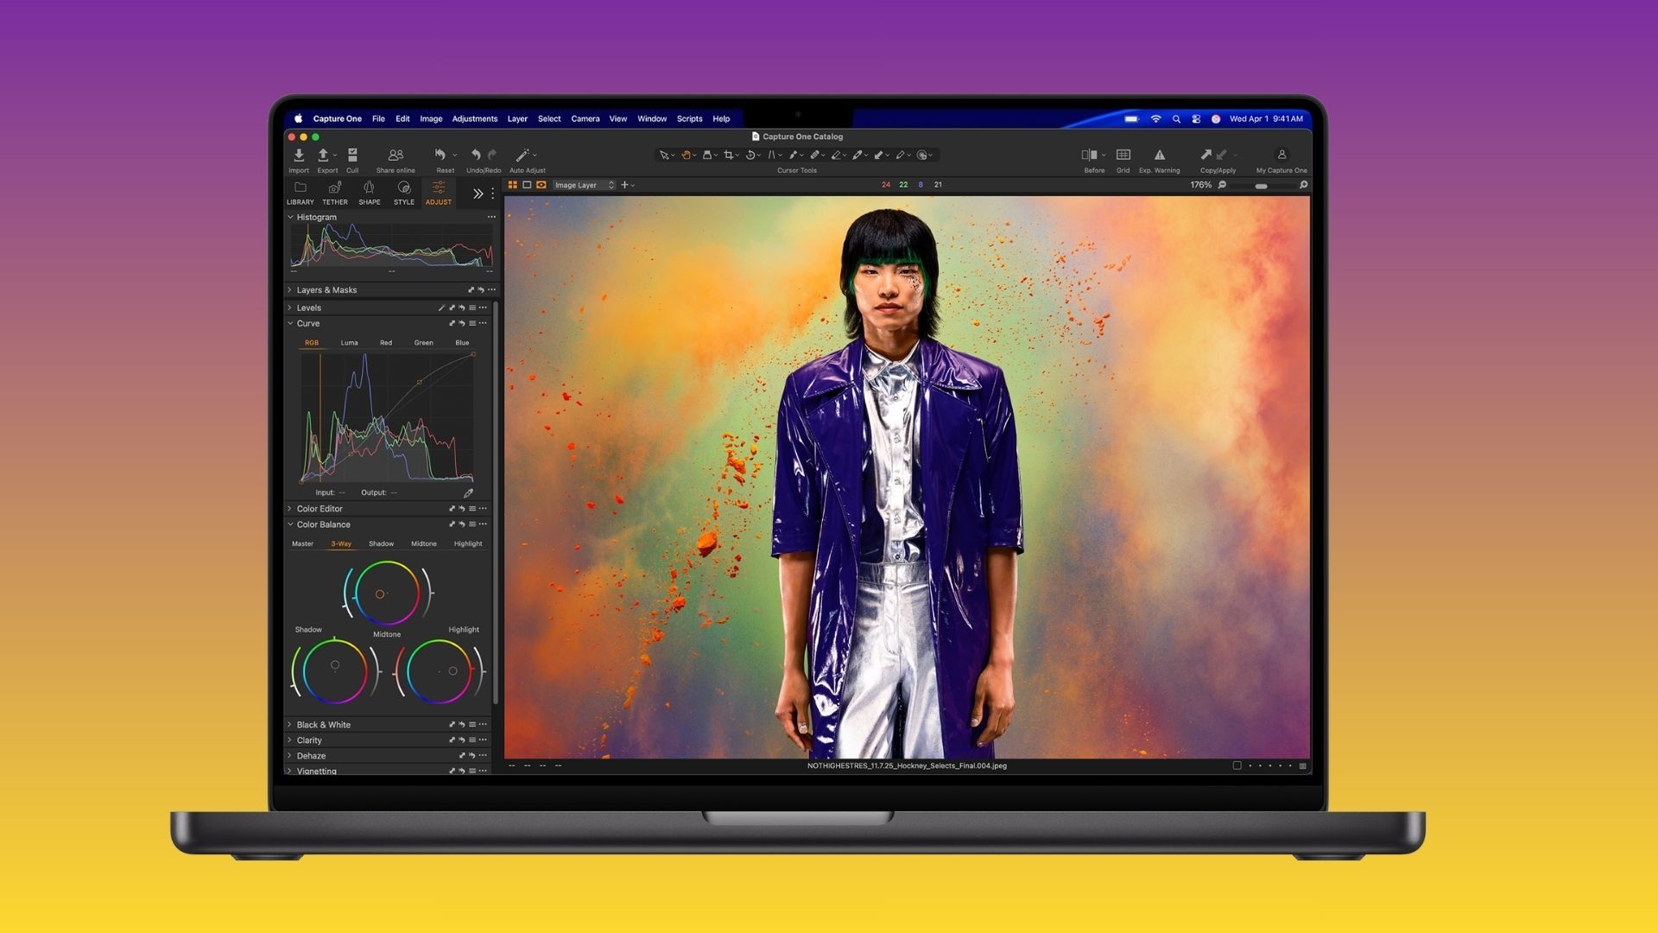Select the Pan hand tool
This screenshot has width=1658, height=933.
(x=687, y=155)
